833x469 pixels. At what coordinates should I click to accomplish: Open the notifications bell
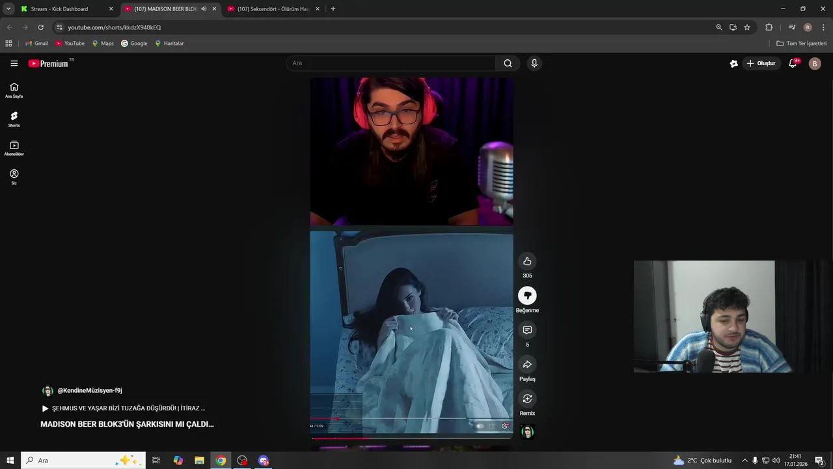[x=793, y=63]
